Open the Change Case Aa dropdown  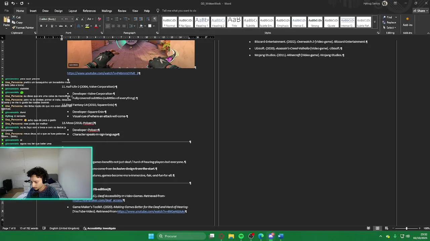tap(90, 19)
